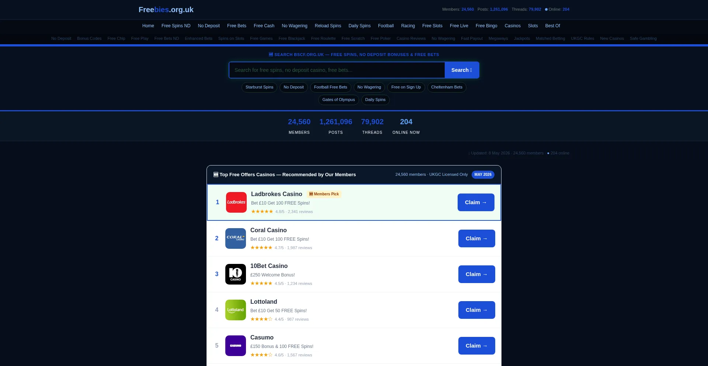708x366 pixels.
Task: Click the Lottoland logo icon
Action: click(x=236, y=310)
